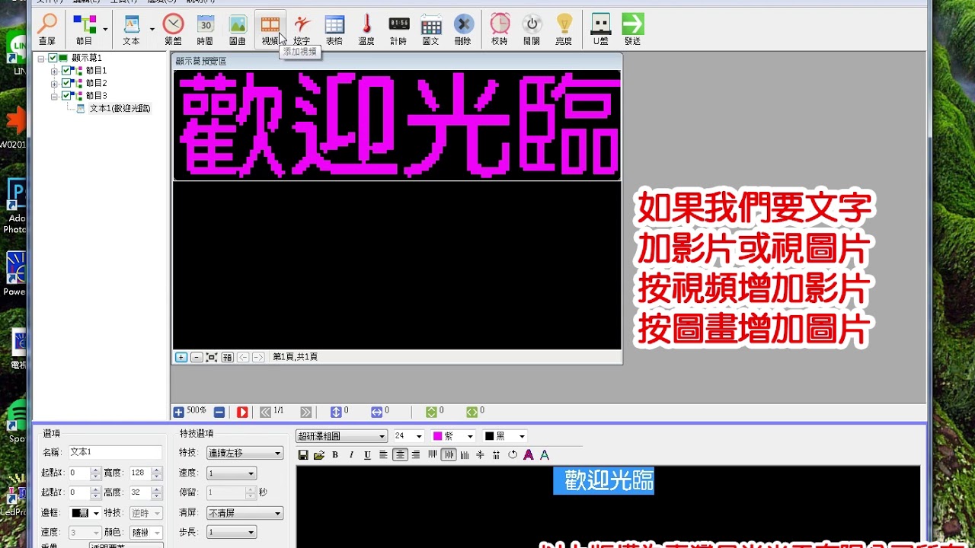Click the 刪除 delete icon
Viewport: 975px width, 548px height.
pyautogui.click(x=463, y=30)
